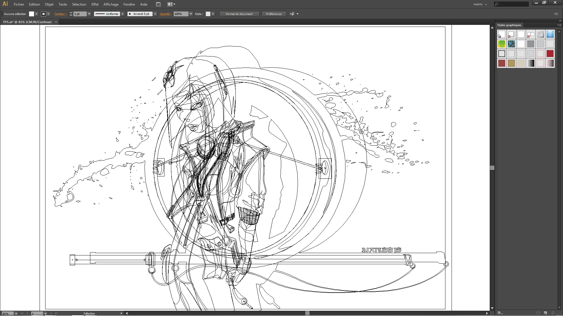Open the fill color dropdown arrow

tap(36, 14)
